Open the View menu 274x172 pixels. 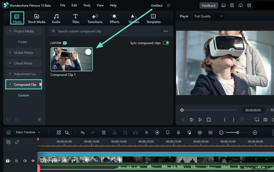[x=100, y=5]
